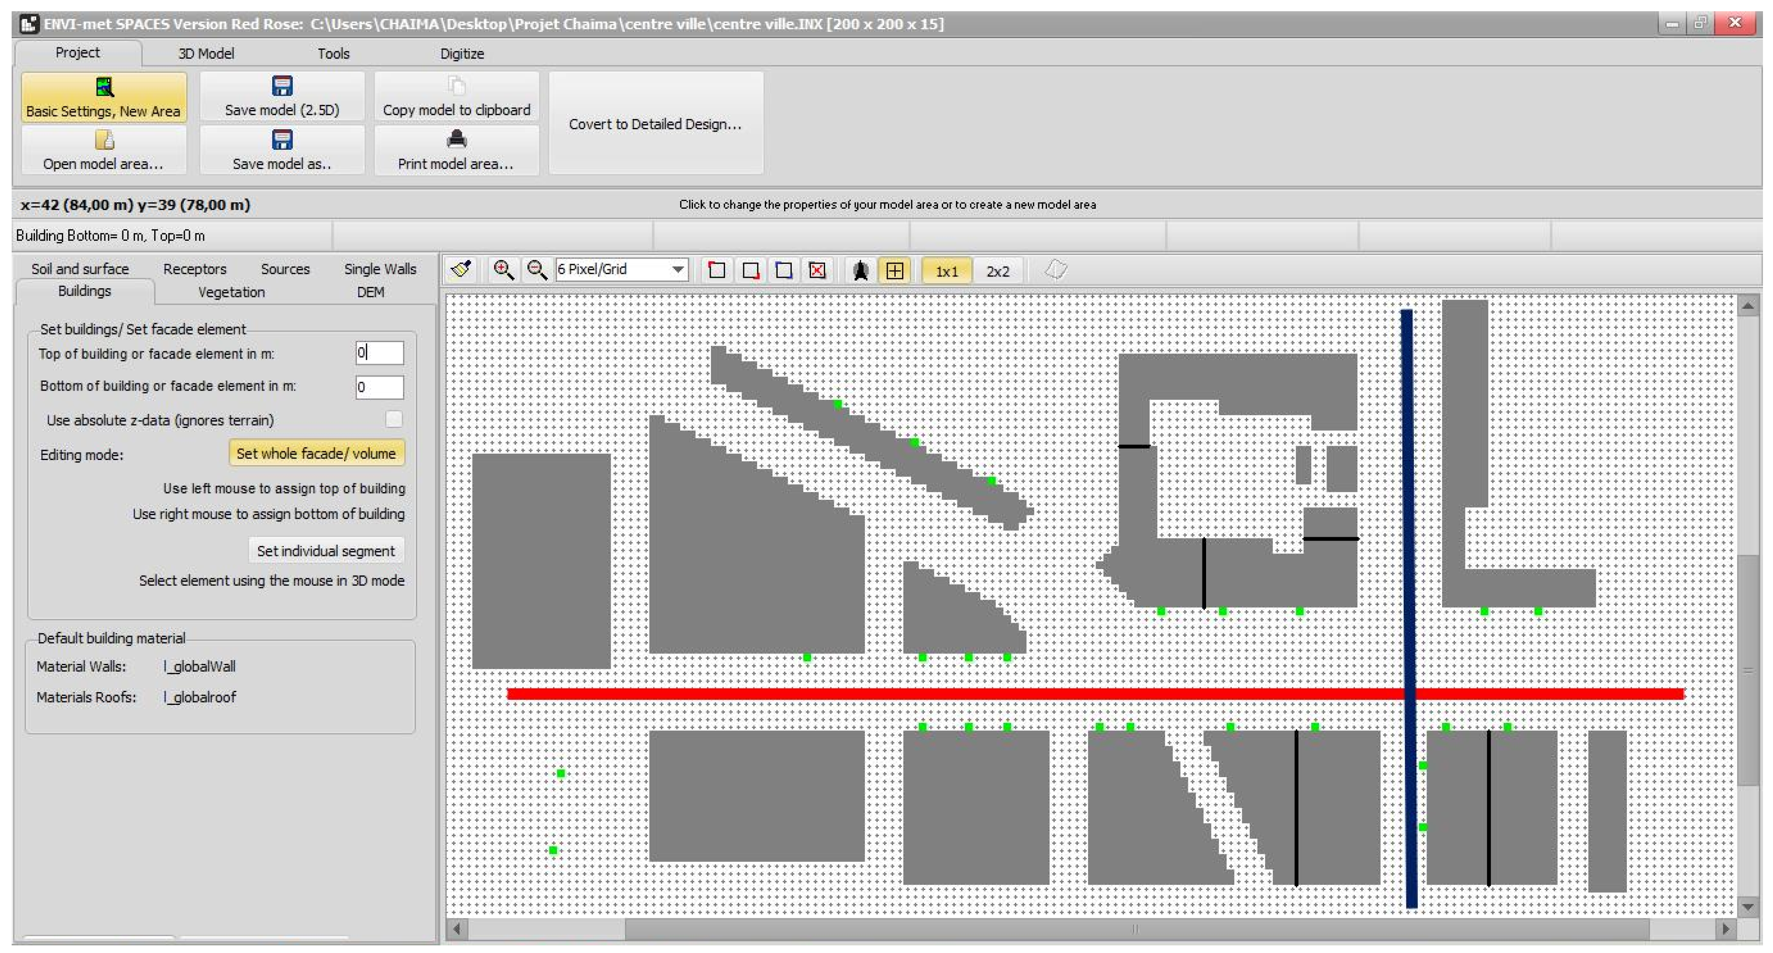Click the north arrow compass icon
The width and height of the screenshot is (1773, 953).
click(860, 270)
